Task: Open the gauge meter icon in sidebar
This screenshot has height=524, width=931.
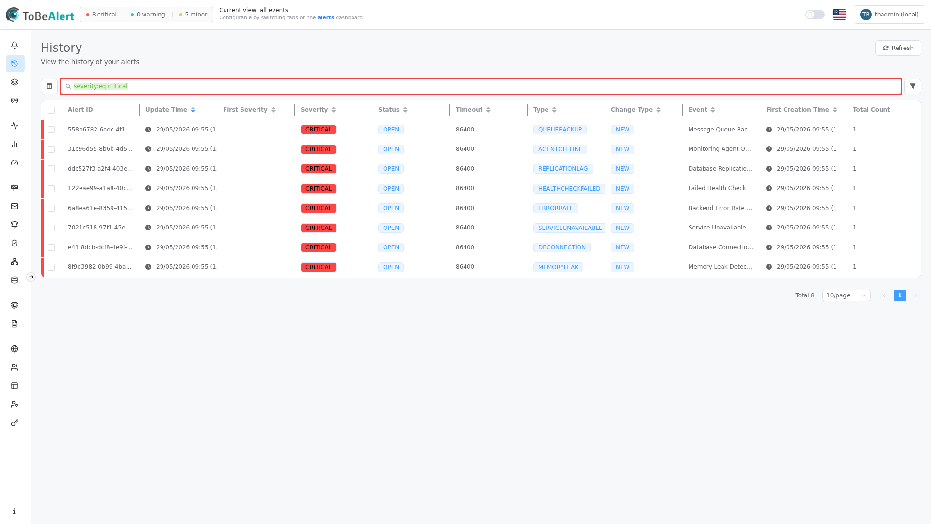Action: 15,163
